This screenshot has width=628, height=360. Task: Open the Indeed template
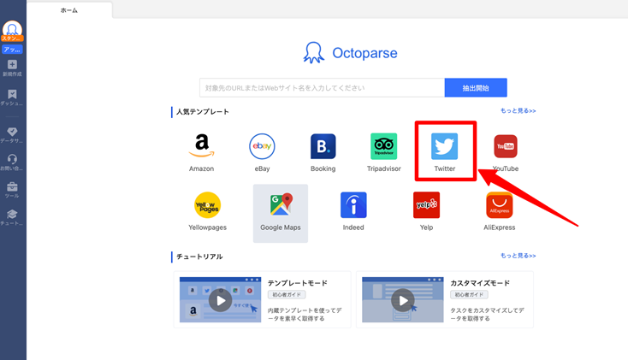[353, 211]
